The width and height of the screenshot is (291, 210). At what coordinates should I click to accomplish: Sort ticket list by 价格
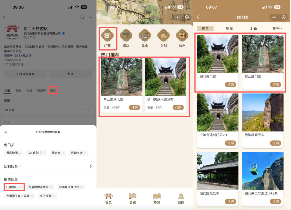point(277,29)
